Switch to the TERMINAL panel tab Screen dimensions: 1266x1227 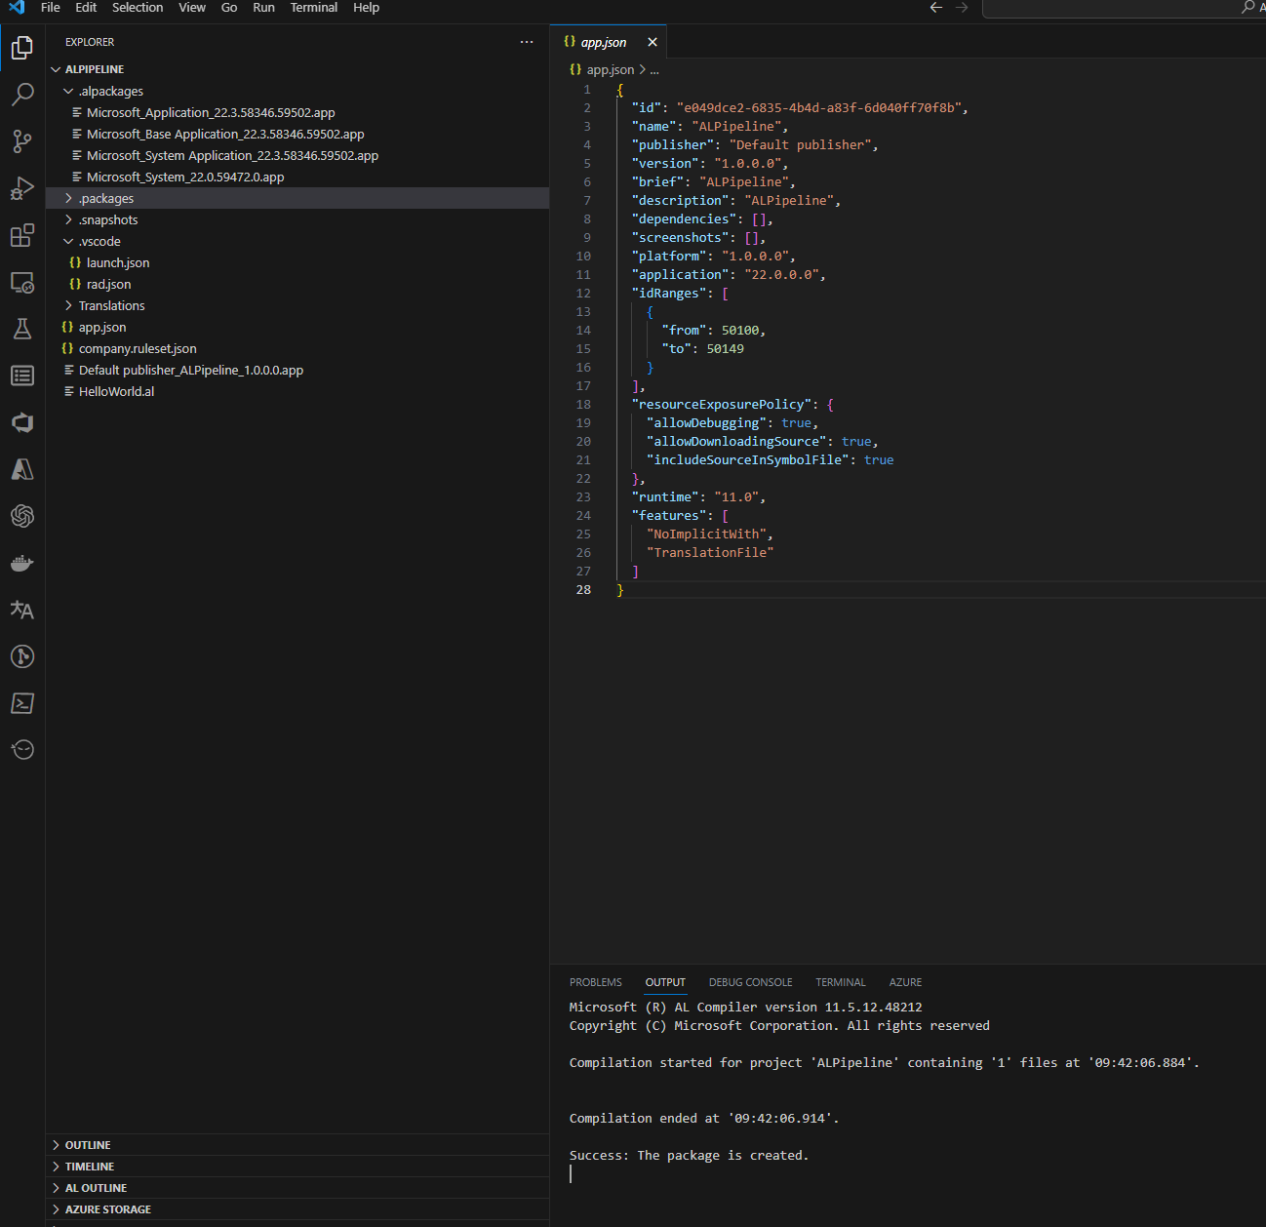[840, 982]
